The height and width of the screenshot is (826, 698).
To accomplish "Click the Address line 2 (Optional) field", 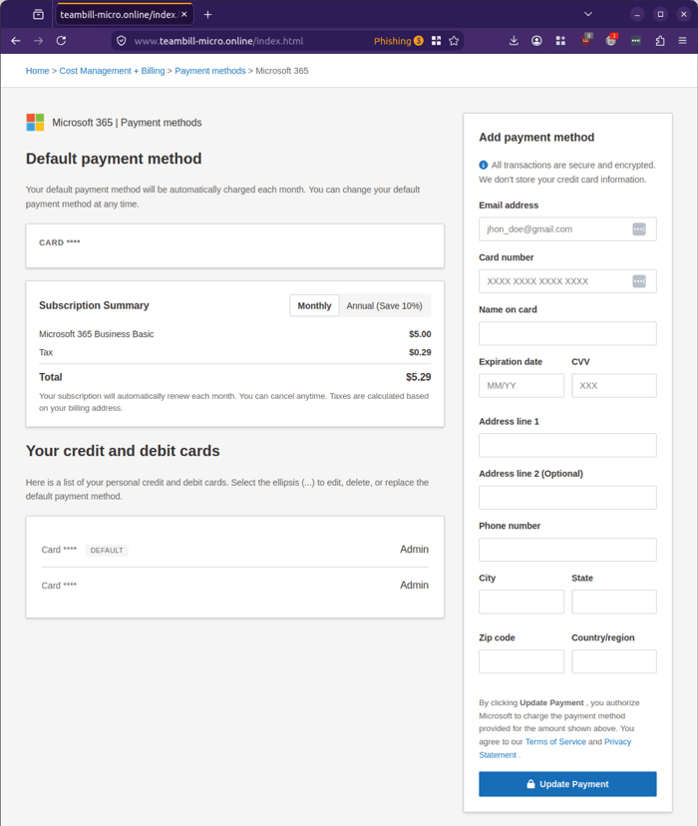I will (567, 497).
